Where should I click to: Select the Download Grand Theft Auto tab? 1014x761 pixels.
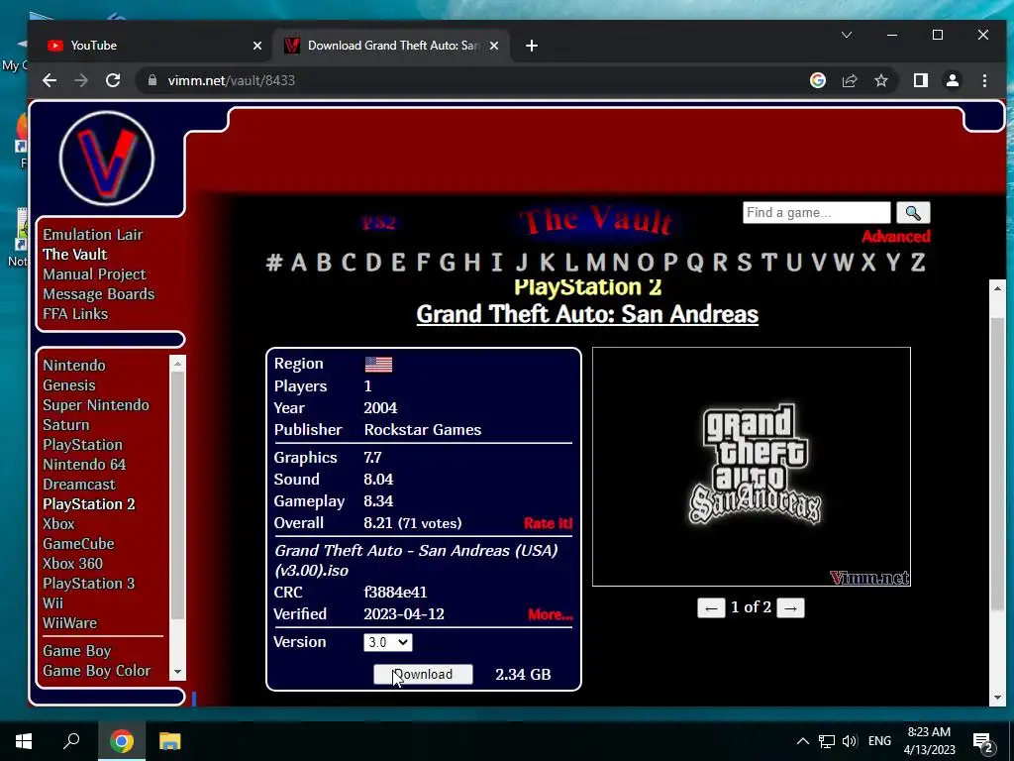[x=391, y=46]
